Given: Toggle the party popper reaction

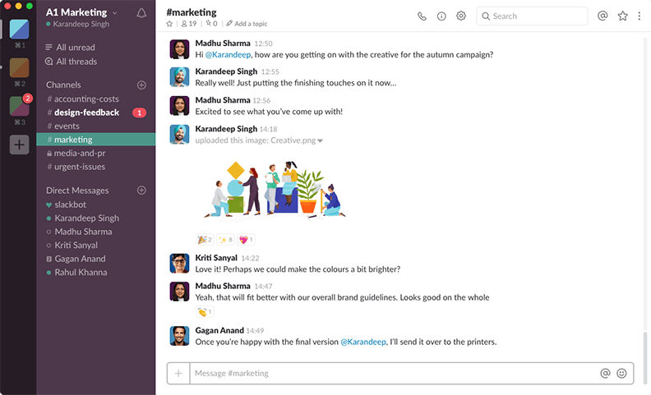Looking at the screenshot, I should (x=205, y=240).
